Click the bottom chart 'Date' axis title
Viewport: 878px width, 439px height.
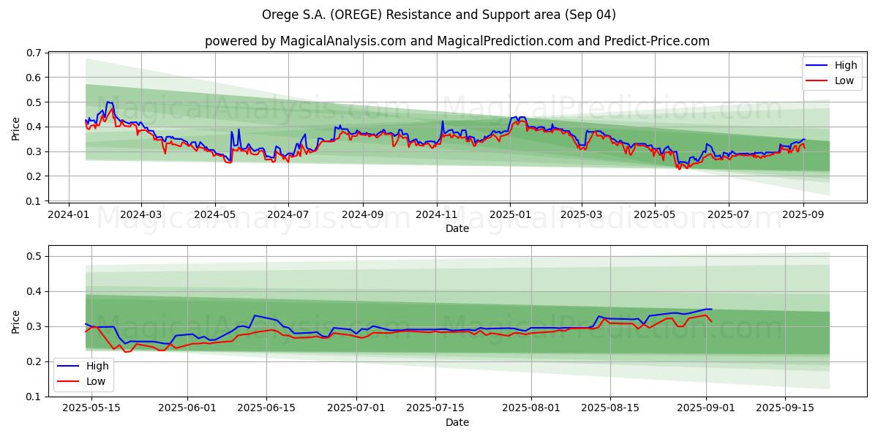[457, 422]
